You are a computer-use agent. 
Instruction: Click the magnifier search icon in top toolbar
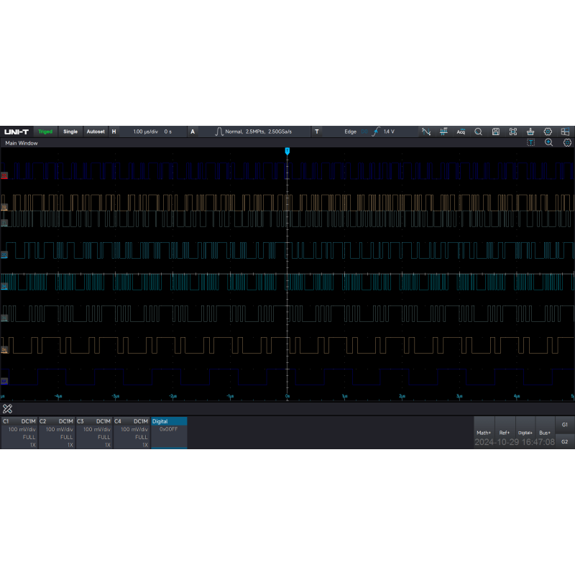[478, 132]
